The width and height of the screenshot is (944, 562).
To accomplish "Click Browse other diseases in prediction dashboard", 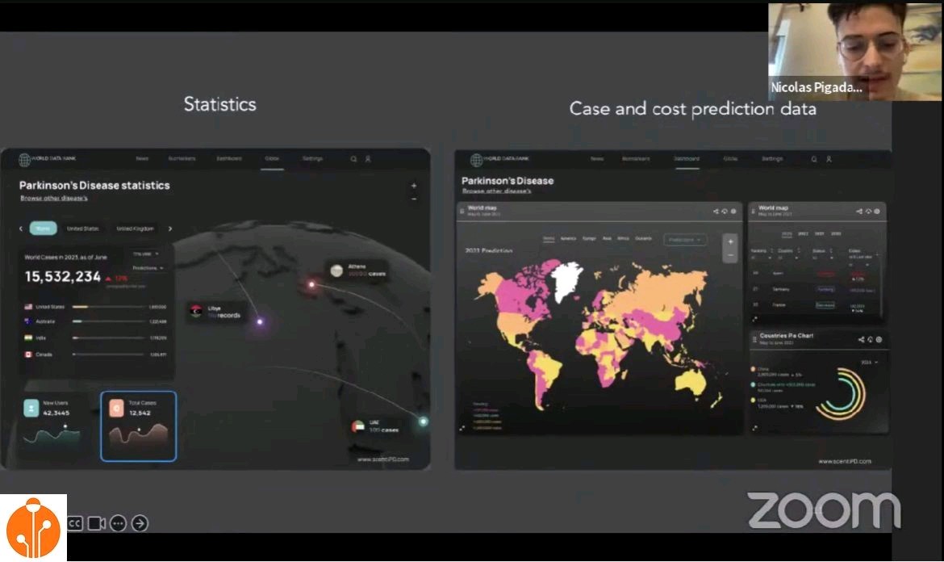I will 497,191.
